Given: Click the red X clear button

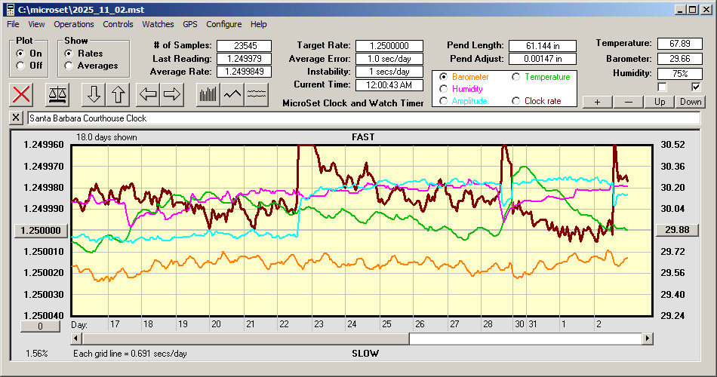Looking at the screenshot, I should (x=23, y=94).
